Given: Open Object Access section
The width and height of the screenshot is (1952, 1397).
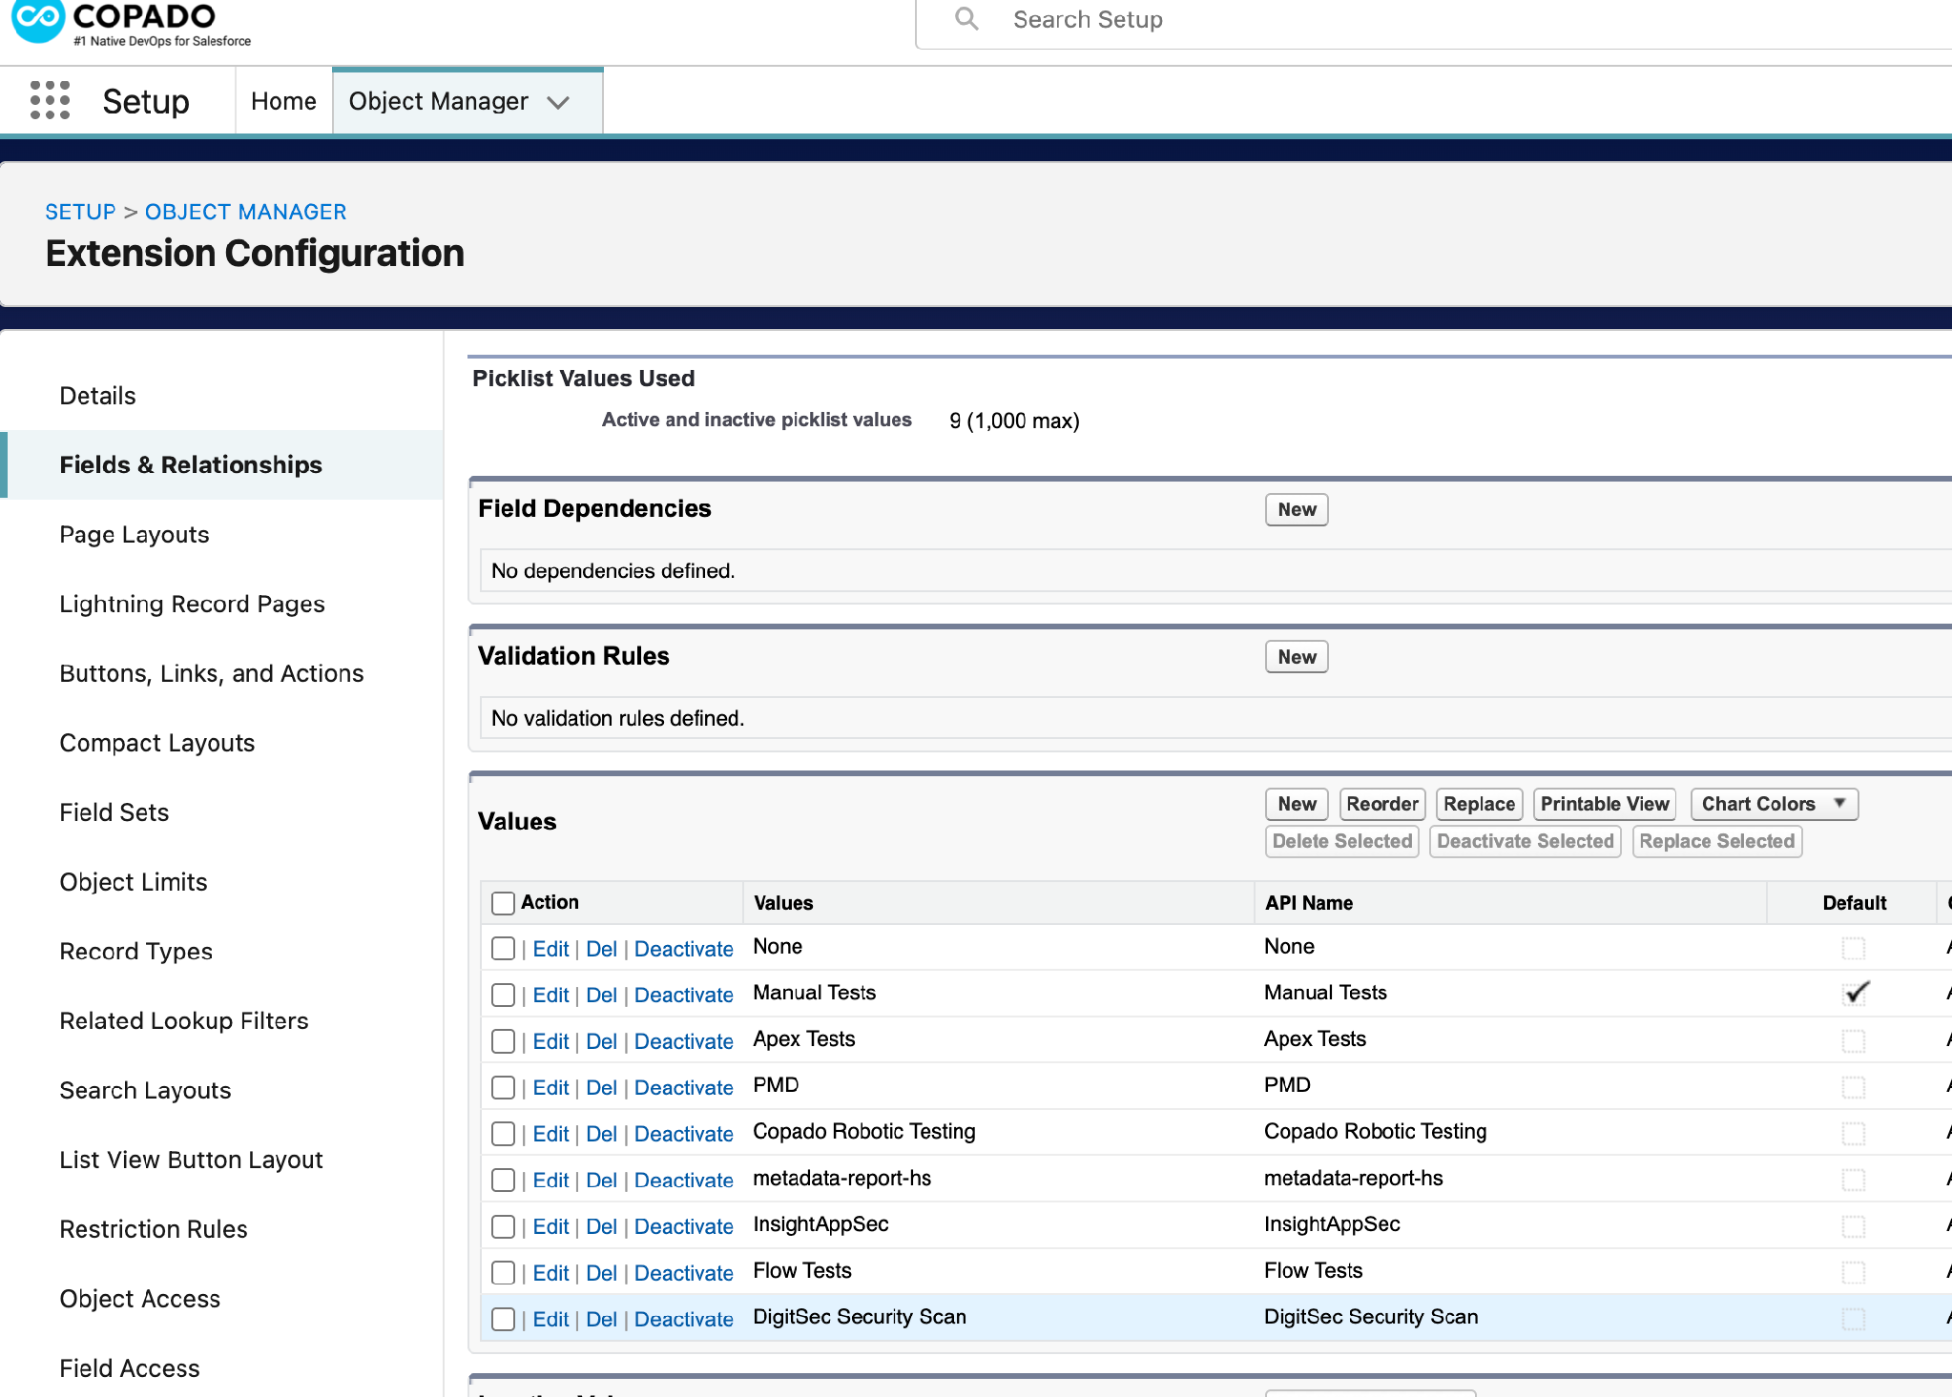Looking at the screenshot, I should [140, 1300].
